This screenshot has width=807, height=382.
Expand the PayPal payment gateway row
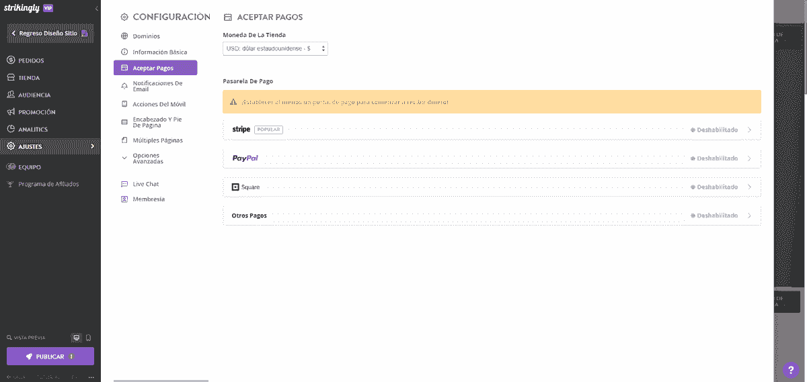[x=492, y=158]
